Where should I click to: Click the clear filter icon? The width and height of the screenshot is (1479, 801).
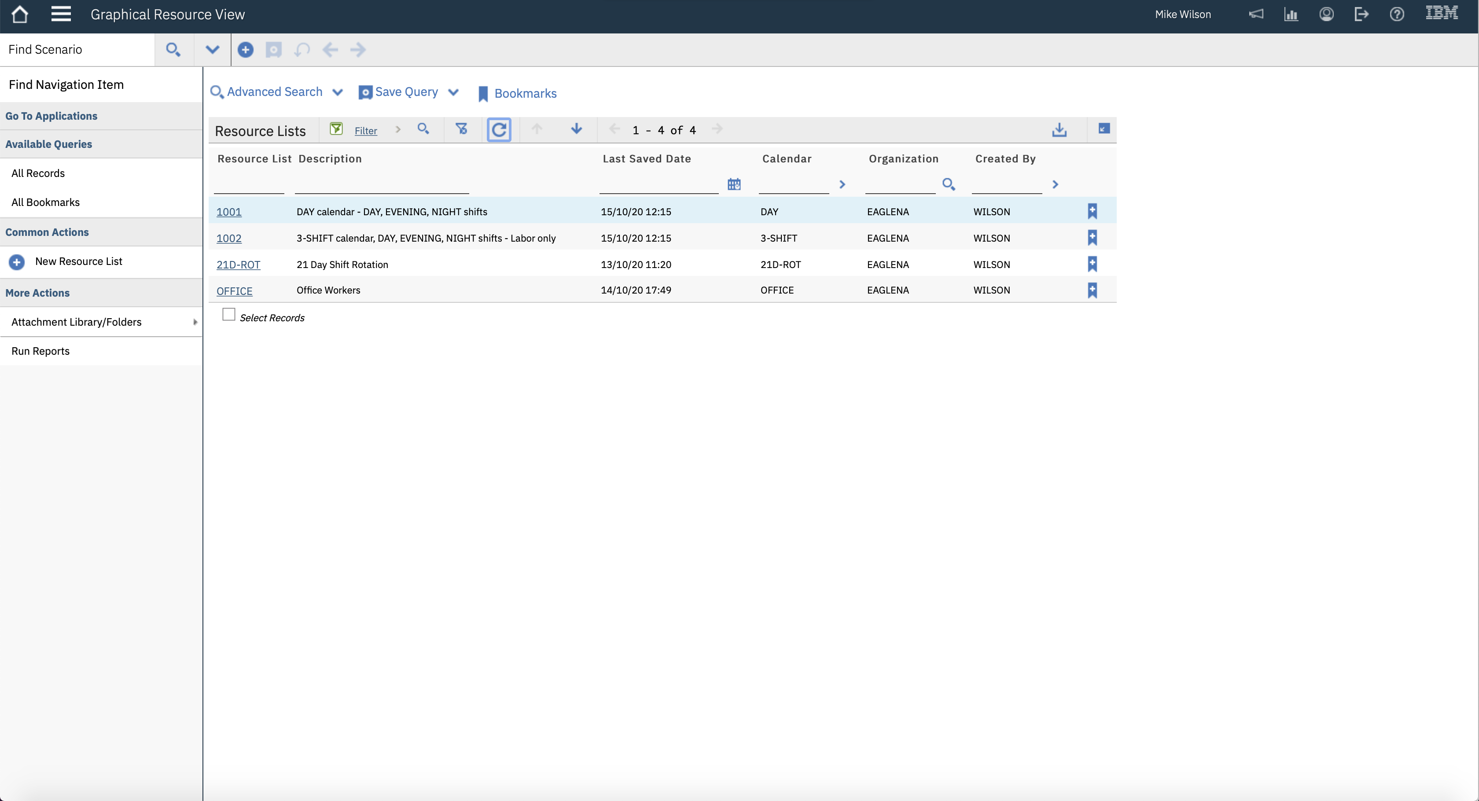point(461,129)
